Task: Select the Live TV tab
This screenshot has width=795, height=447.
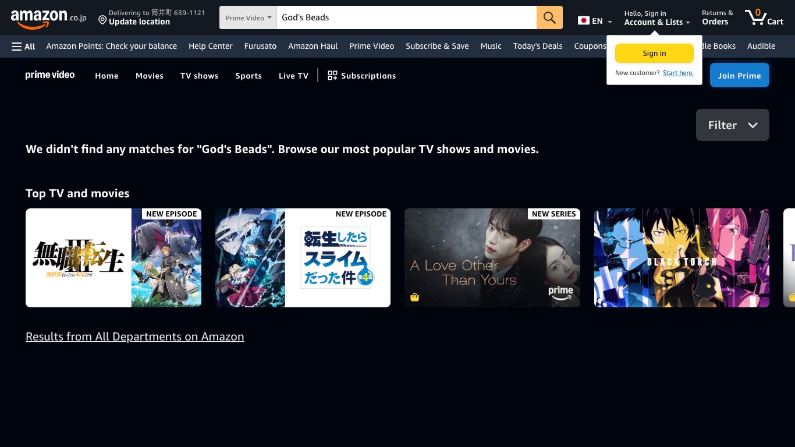Action: (x=293, y=76)
